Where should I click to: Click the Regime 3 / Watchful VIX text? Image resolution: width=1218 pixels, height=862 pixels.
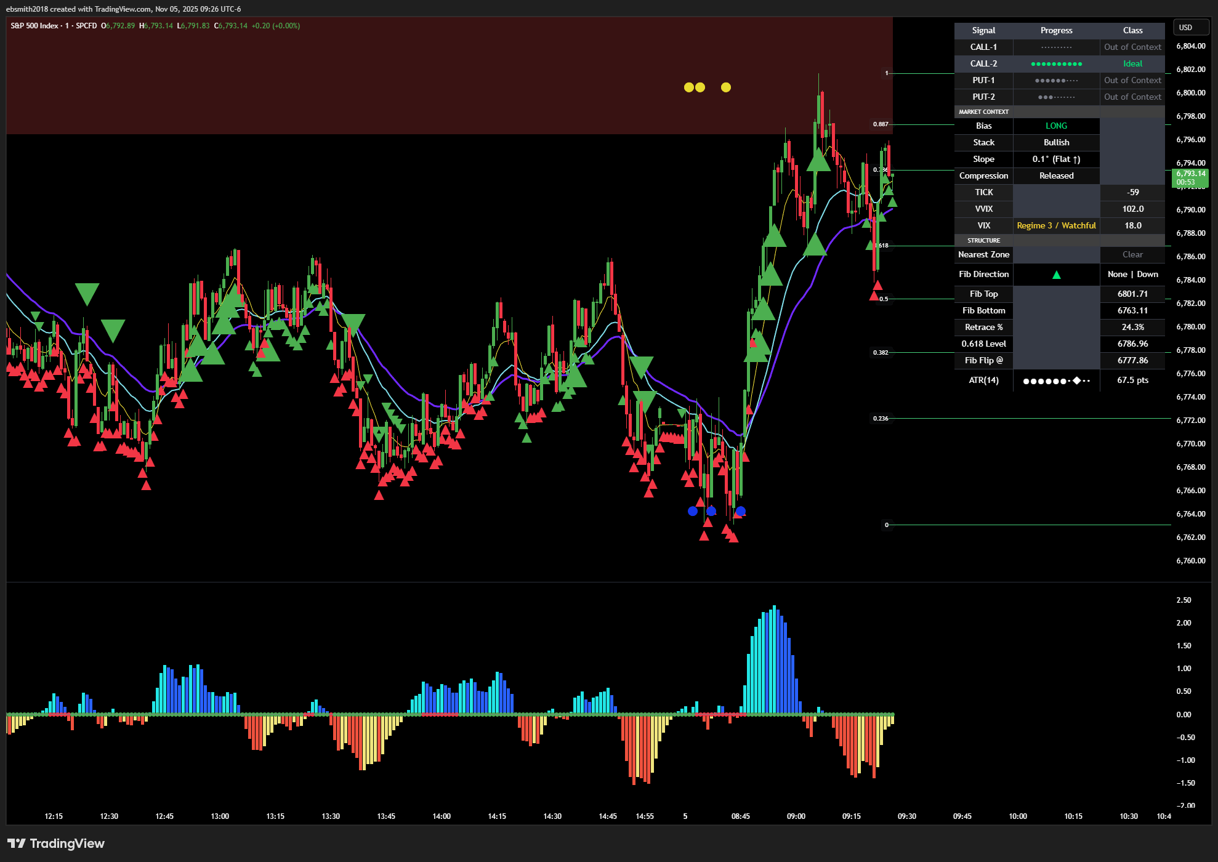(x=1056, y=226)
